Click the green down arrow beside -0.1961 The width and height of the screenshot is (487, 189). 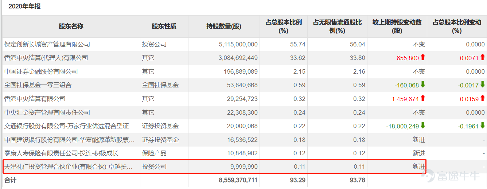tap(483, 126)
